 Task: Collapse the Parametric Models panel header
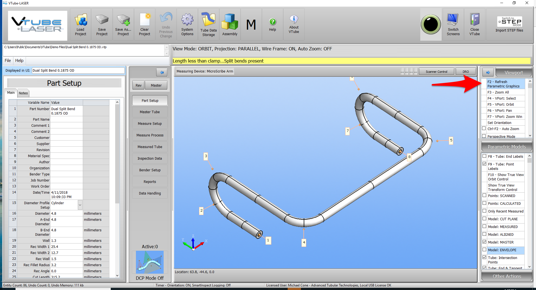tap(506, 147)
